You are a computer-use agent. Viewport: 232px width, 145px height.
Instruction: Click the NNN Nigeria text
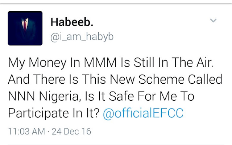pyautogui.click(x=45, y=96)
